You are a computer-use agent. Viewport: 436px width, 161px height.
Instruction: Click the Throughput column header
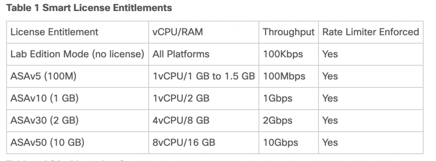(288, 32)
